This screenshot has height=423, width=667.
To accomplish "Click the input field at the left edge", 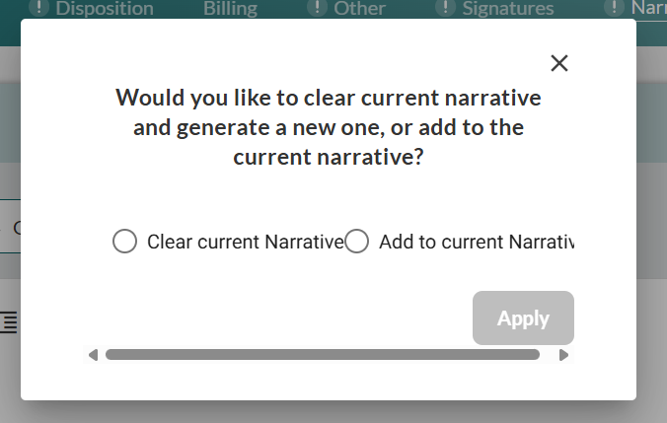I will click(10, 228).
